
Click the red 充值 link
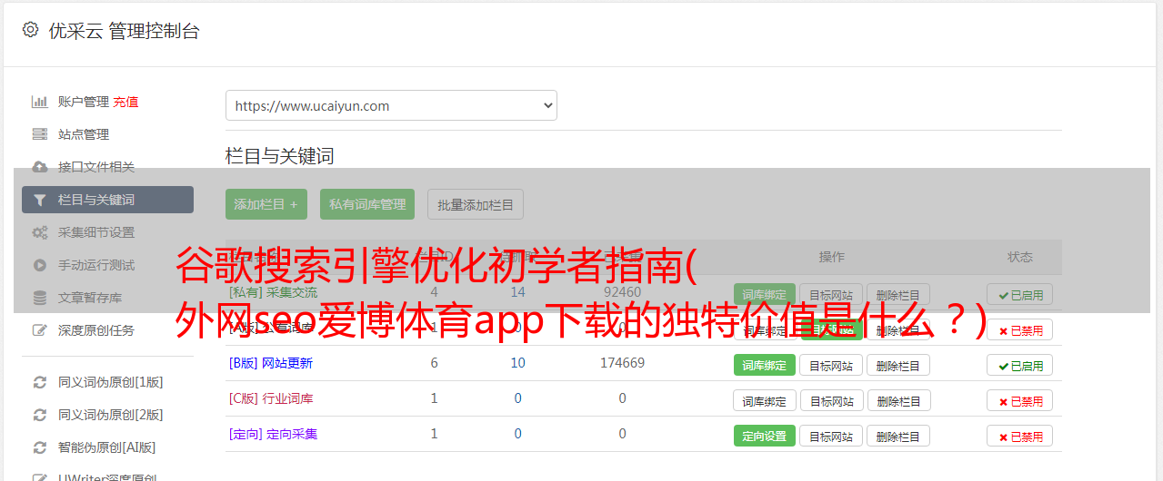tap(125, 102)
